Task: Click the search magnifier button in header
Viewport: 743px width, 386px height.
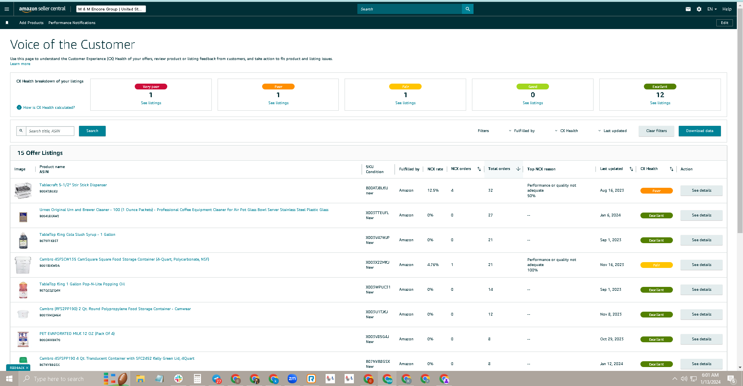Action: [467, 9]
